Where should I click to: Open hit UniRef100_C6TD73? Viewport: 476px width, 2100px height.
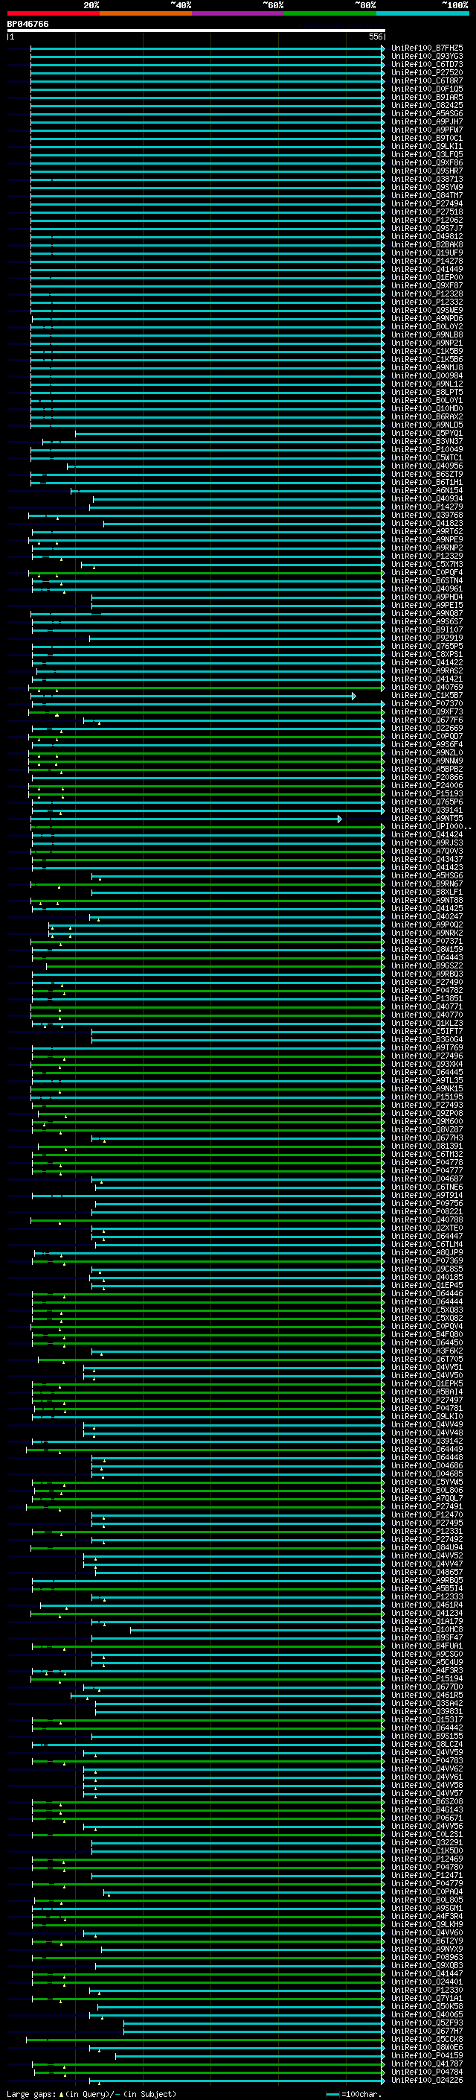coord(427,64)
